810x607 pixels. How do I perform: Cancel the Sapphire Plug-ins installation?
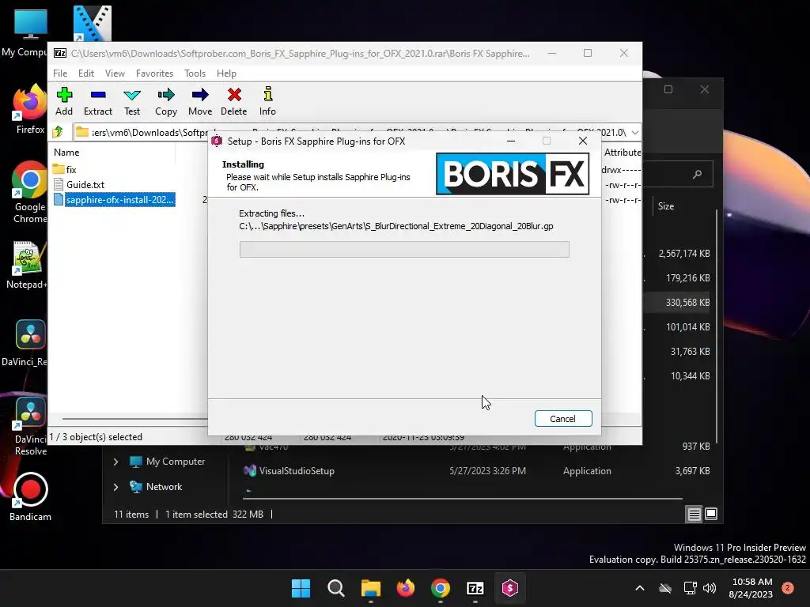(563, 419)
